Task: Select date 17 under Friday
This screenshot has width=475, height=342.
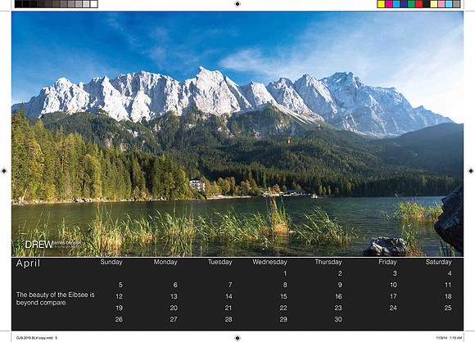Action: [393, 297]
